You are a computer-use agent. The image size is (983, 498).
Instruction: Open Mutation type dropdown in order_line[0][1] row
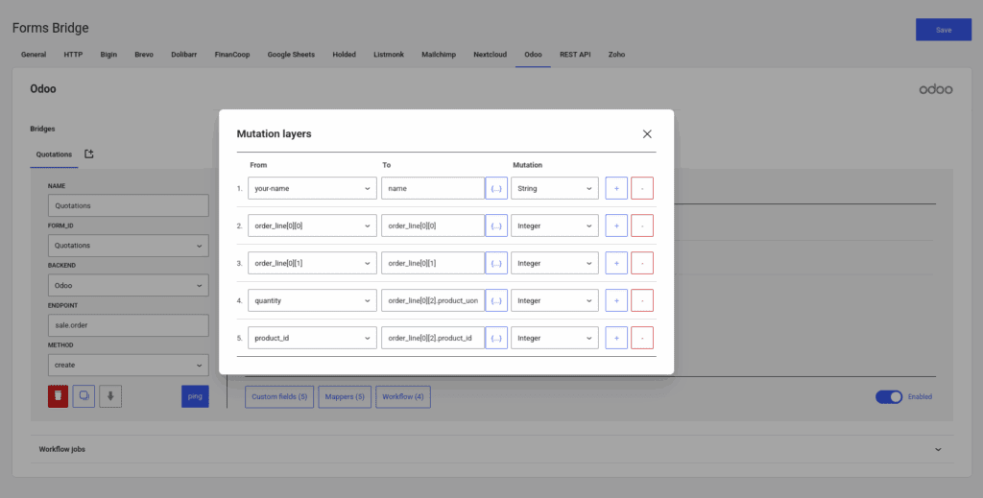point(555,263)
